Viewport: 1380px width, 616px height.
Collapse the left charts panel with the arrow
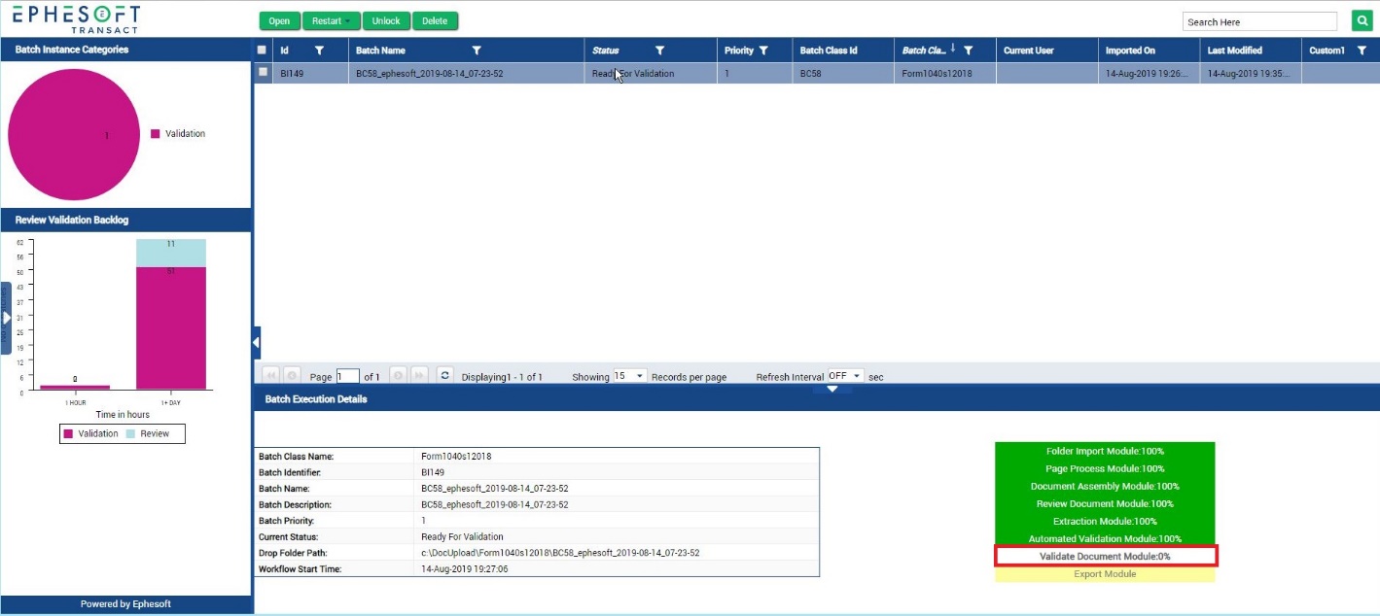tap(256, 342)
